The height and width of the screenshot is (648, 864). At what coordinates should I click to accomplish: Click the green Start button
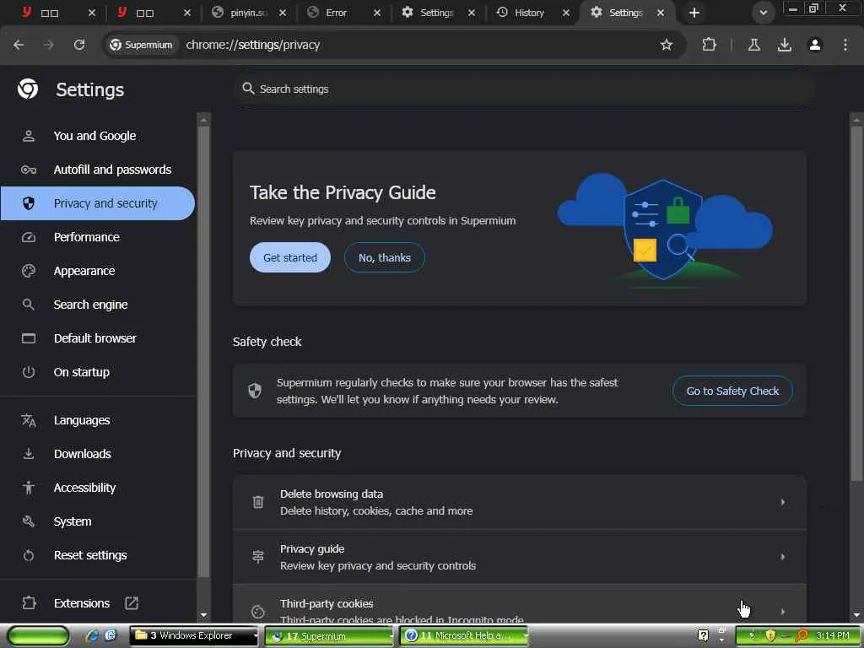coord(38,636)
